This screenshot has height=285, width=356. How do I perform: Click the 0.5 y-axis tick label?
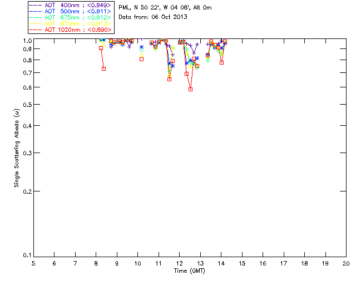(27, 105)
